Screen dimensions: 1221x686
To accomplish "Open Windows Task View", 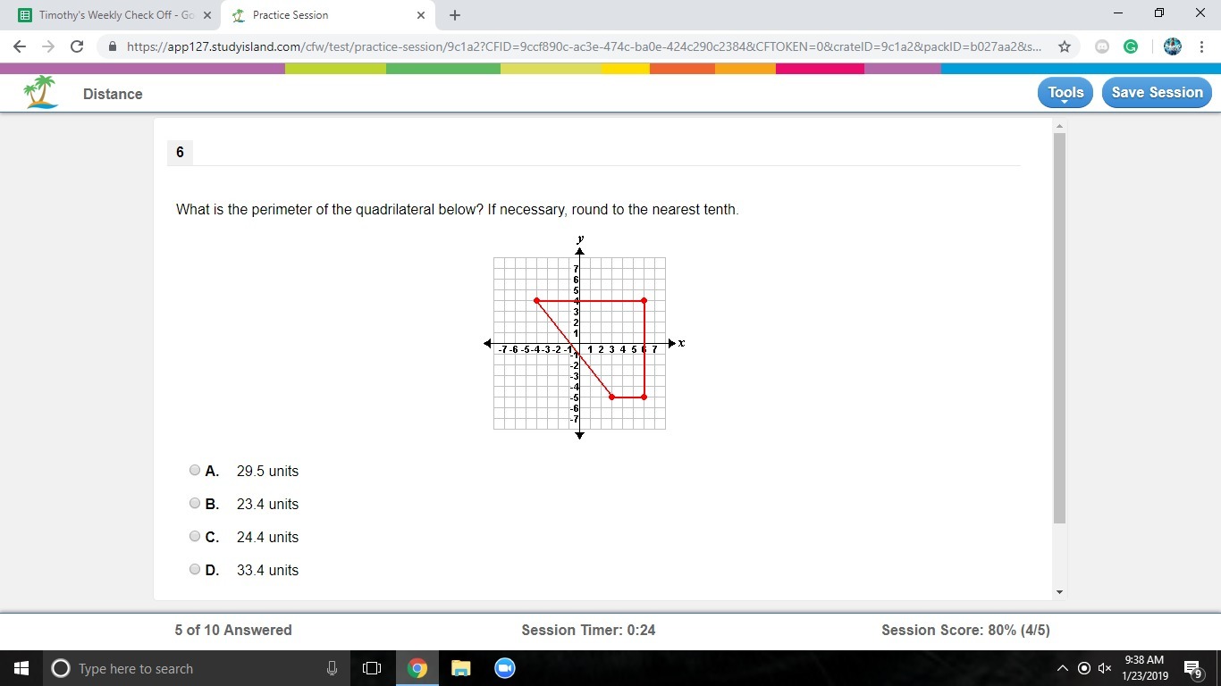I will (372, 668).
